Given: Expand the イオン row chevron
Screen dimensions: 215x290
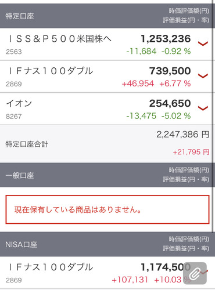Looking at the screenshot, I should [203, 108].
